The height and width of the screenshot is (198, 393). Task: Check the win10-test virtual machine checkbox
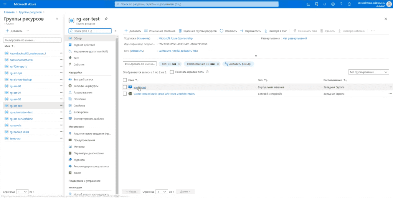(x=125, y=87)
